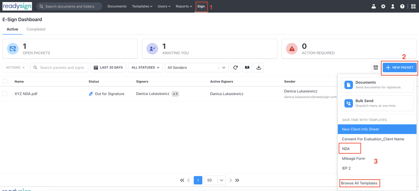Expand the Reports menu
This screenshot has height=191, width=419.
[184, 6]
